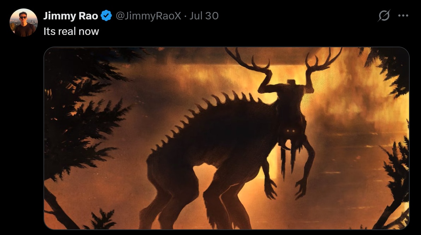Click the Jimmy Rao display name
The image size is (421, 235).
(71, 16)
